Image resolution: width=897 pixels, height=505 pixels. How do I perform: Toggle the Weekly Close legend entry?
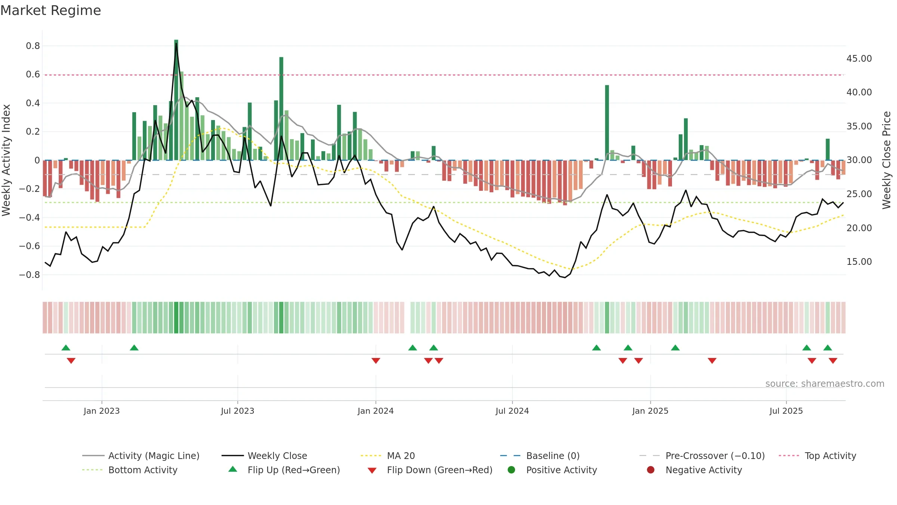(x=264, y=456)
